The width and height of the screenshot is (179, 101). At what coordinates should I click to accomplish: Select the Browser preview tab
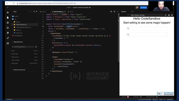pos(124,12)
